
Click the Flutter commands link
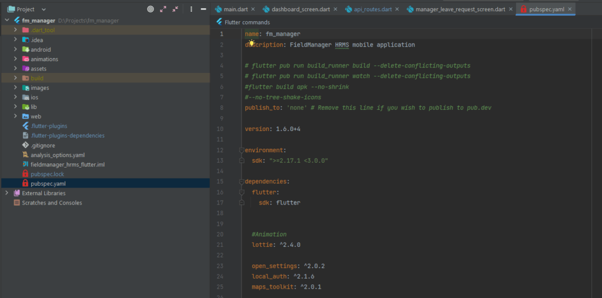[x=248, y=22]
